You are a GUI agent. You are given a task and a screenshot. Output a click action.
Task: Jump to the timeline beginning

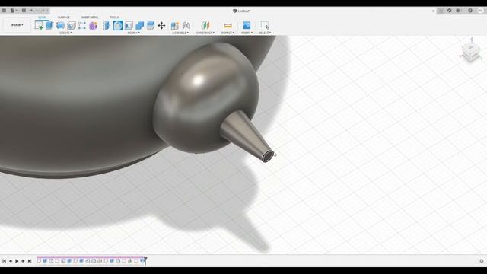pyautogui.click(x=5, y=261)
